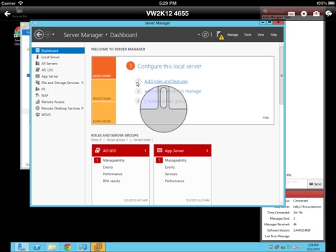Click the refresh icon in Server Manager

(x=205, y=35)
